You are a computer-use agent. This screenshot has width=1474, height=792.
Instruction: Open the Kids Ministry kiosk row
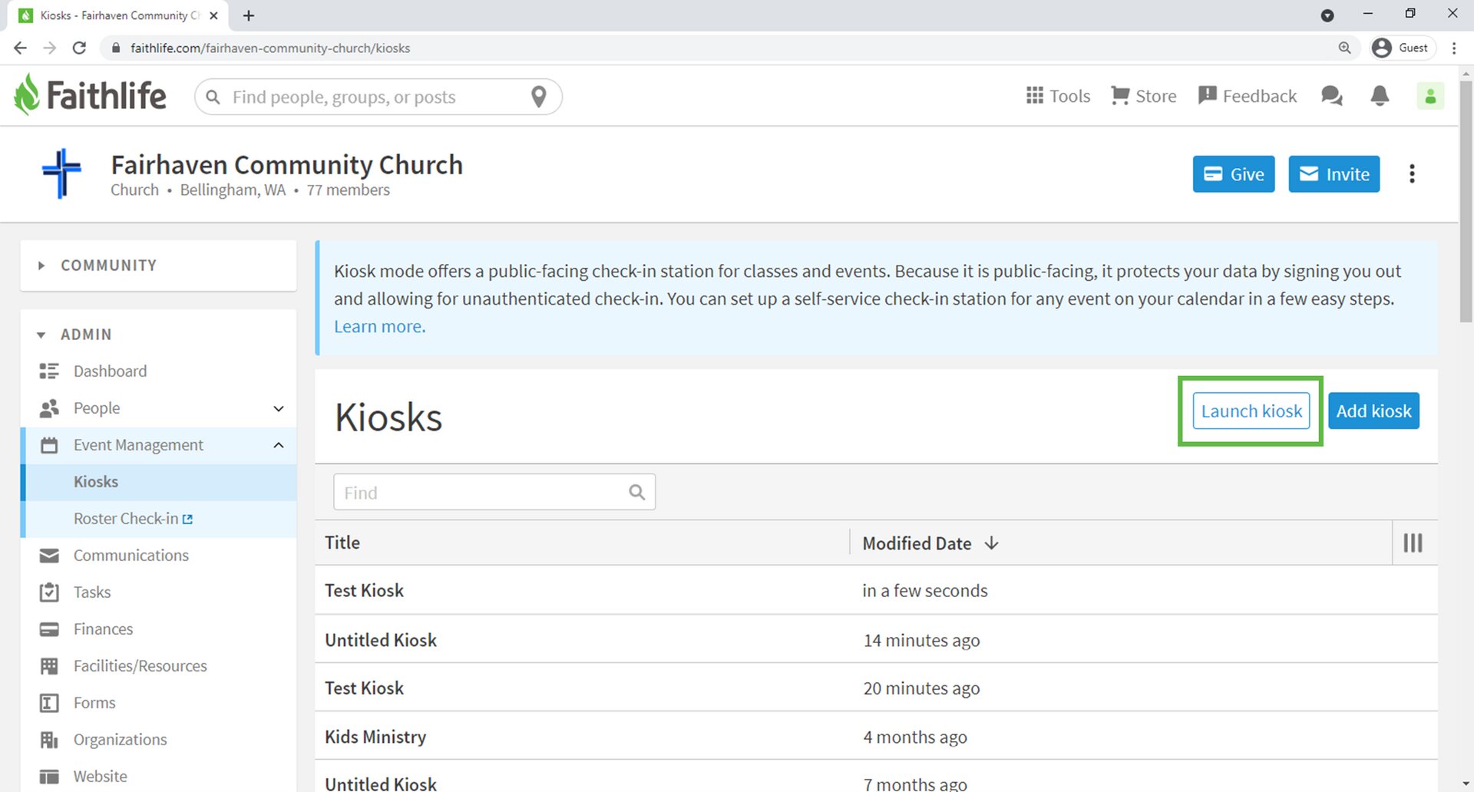click(876, 737)
